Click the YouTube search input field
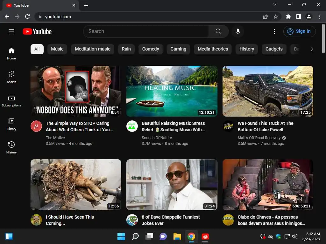Image resolution: width=326 pixels, height=244 pixels. point(146,31)
